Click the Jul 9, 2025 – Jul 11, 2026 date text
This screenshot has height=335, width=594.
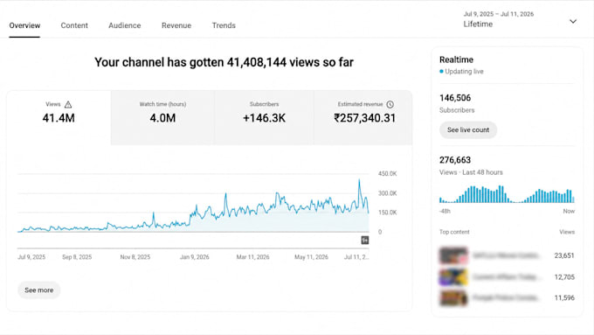point(499,14)
